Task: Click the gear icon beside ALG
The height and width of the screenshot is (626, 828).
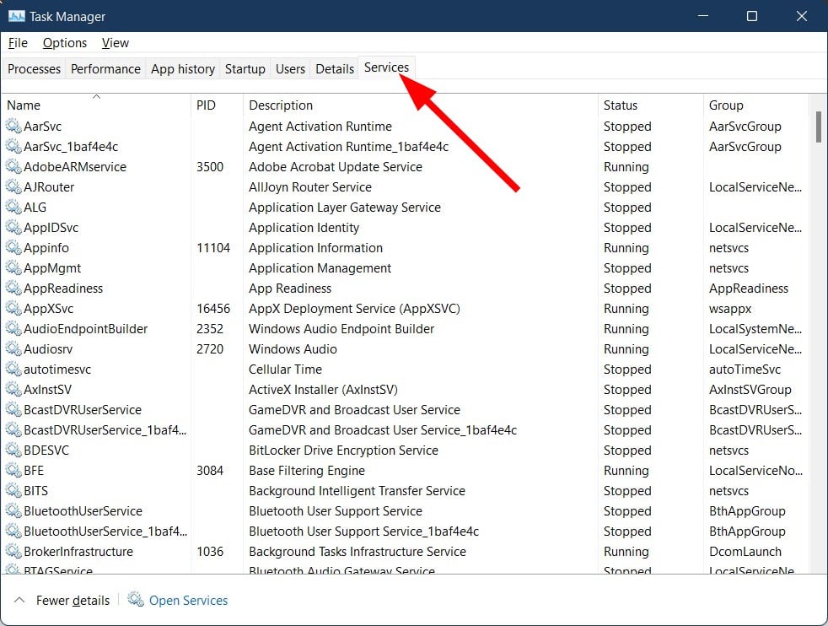Action: pos(13,207)
